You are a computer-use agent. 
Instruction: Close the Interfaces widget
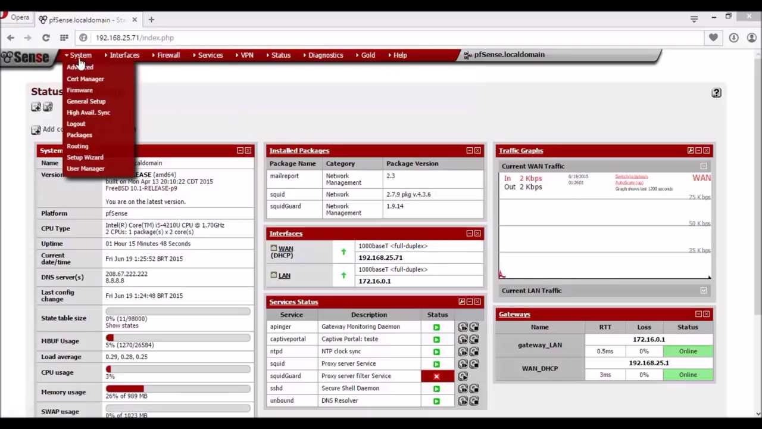click(x=477, y=234)
